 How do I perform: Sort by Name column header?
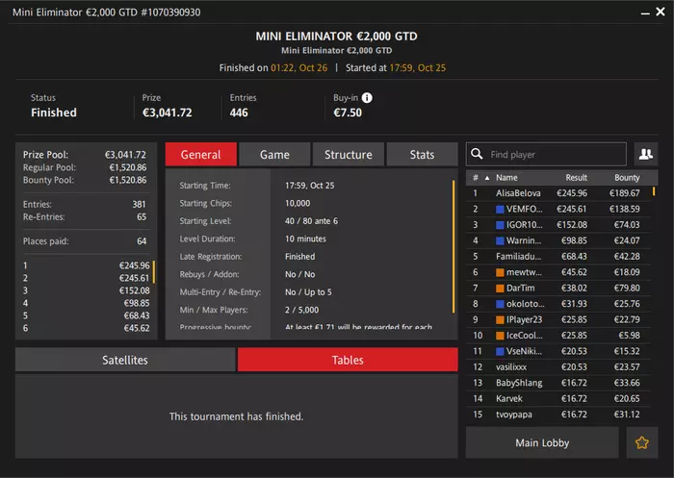pyautogui.click(x=506, y=178)
